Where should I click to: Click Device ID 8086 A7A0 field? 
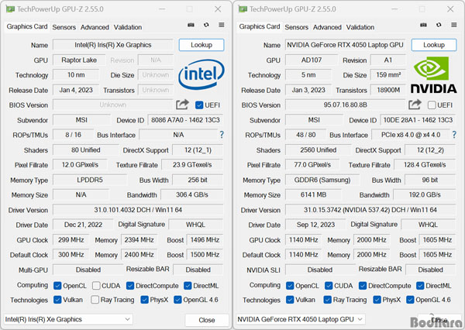pos(186,120)
